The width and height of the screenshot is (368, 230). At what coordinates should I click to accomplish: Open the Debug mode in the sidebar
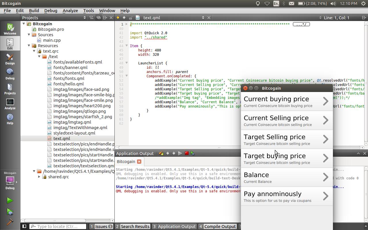(10, 74)
